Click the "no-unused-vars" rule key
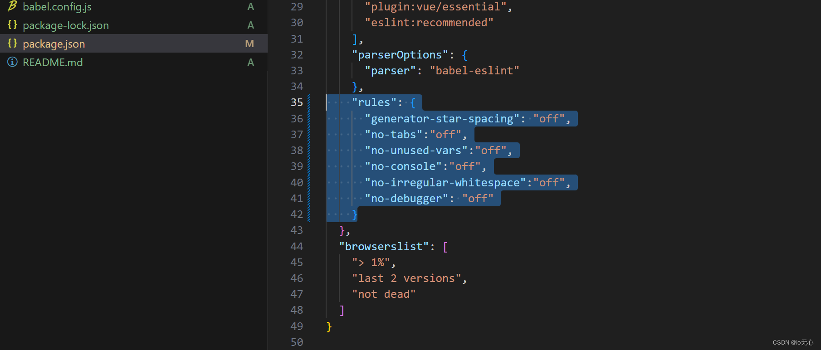The height and width of the screenshot is (350, 821). pyautogui.click(x=416, y=151)
